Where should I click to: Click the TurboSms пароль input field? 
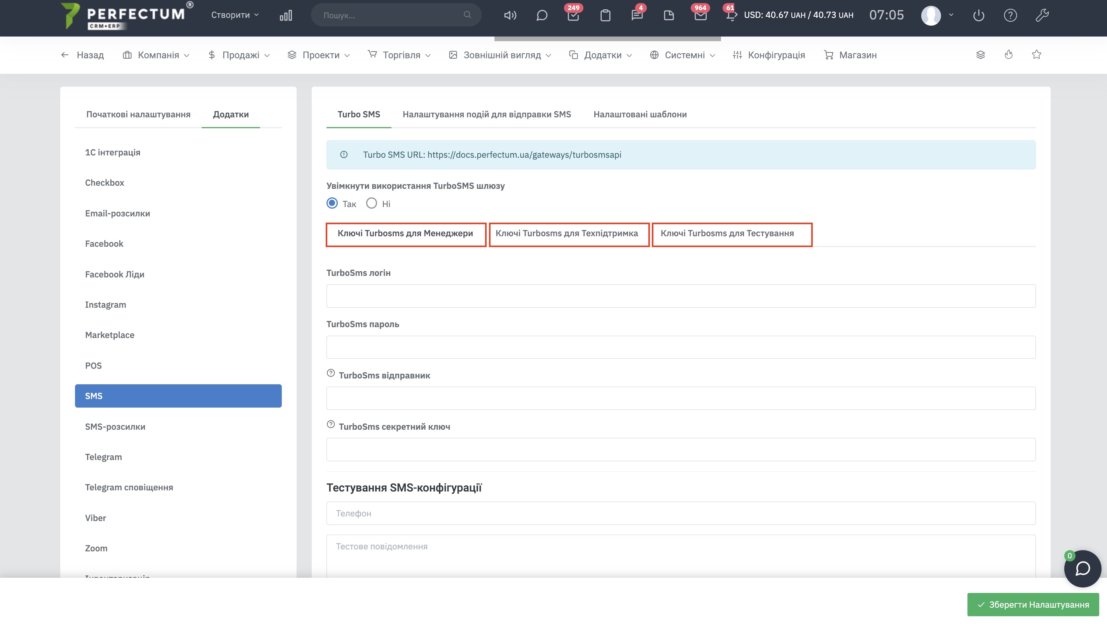pyautogui.click(x=681, y=347)
